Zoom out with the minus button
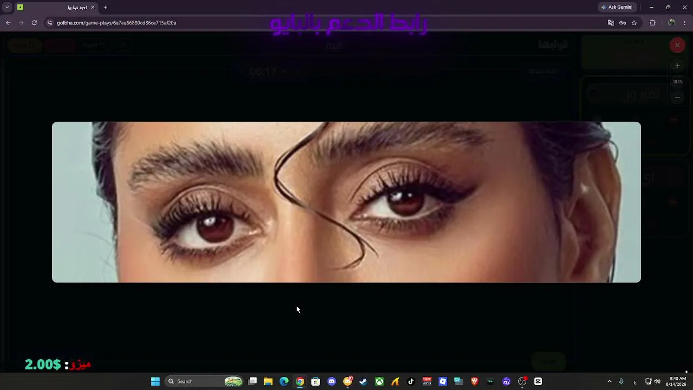The width and height of the screenshot is (693, 390). click(677, 97)
